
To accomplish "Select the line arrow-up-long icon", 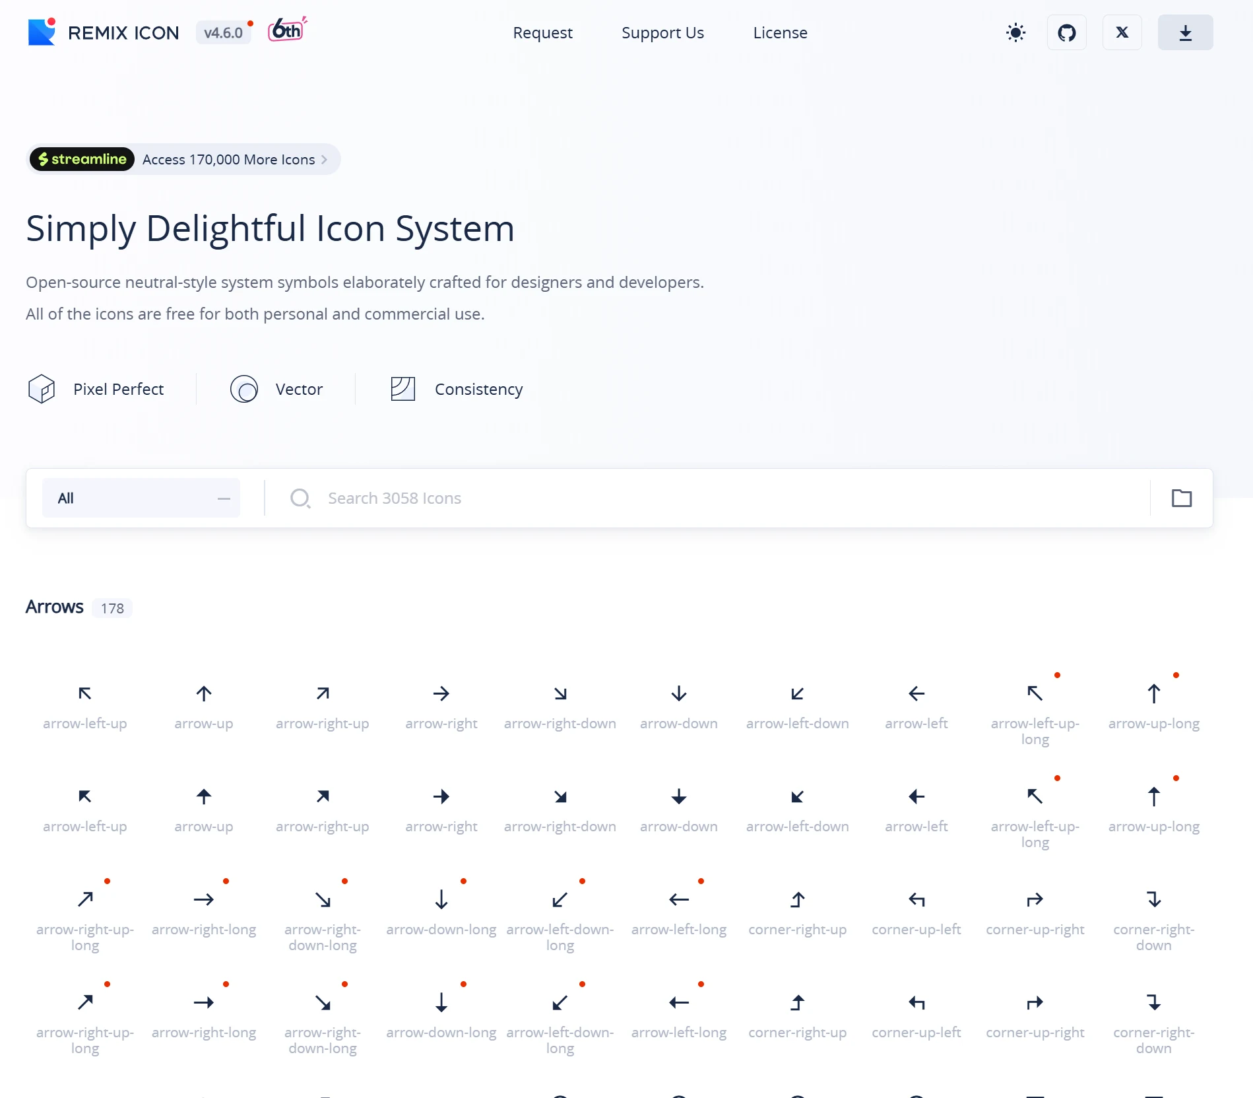I will [1153, 693].
